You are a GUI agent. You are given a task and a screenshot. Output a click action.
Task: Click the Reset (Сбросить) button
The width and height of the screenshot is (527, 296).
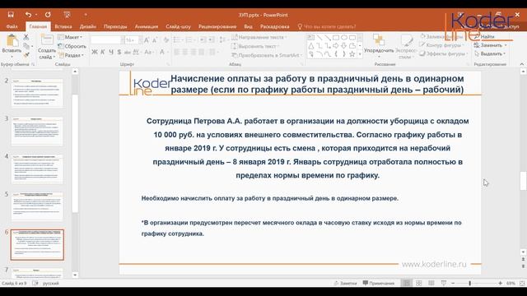pyautogui.click(x=72, y=46)
